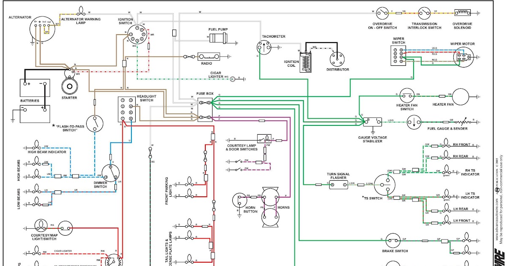This screenshot has height=266, width=507.
Task: Click the gauge voltage stabilizer box
Action: (x=373, y=122)
